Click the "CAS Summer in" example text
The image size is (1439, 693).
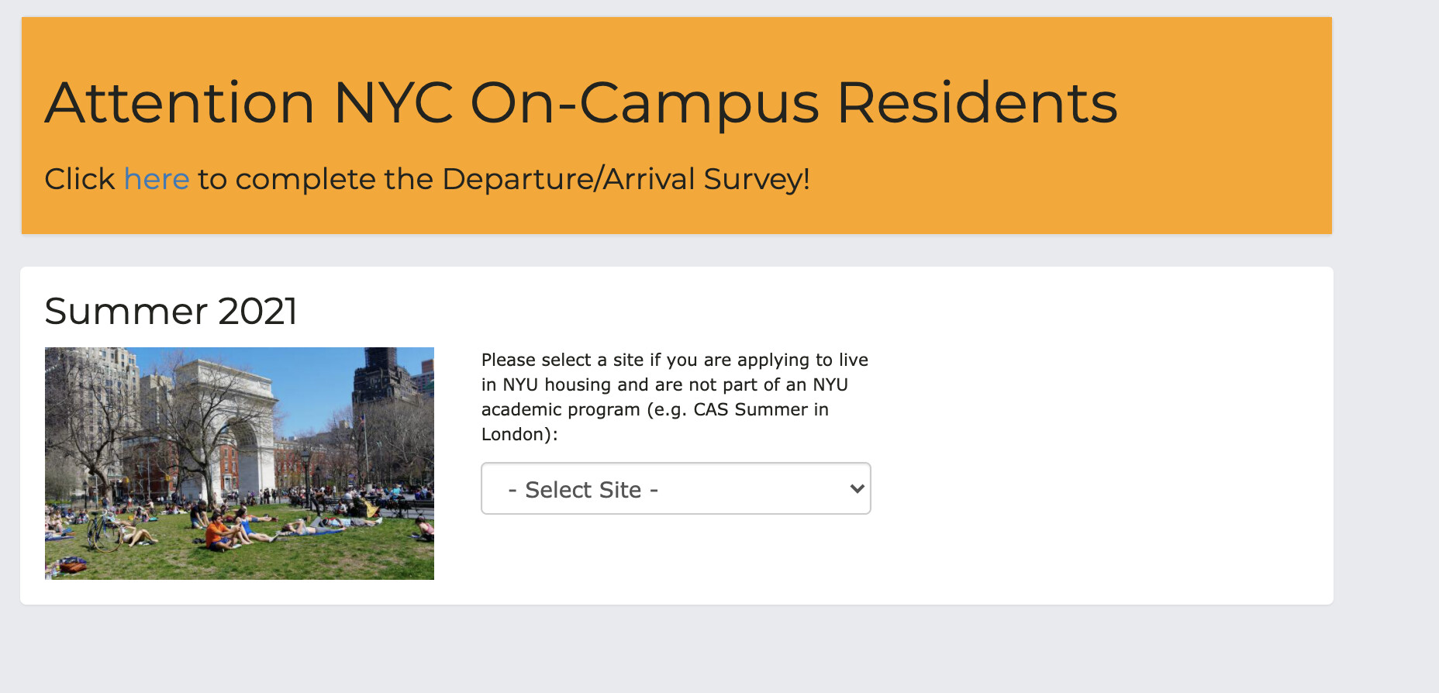coord(761,409)
